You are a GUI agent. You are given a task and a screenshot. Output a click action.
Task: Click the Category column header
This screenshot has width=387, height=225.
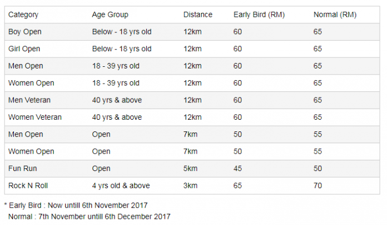coord(23,15)
